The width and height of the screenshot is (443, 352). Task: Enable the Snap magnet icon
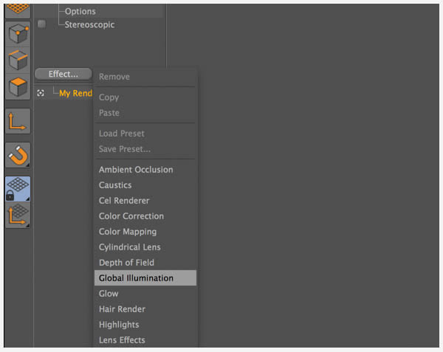point(18,155)
